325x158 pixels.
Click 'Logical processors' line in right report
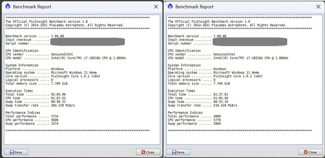[x=191, y=80]
